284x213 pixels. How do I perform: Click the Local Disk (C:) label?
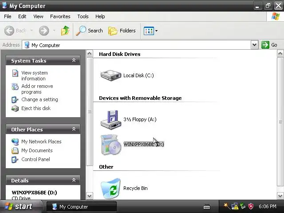click(x=138, y=75)
